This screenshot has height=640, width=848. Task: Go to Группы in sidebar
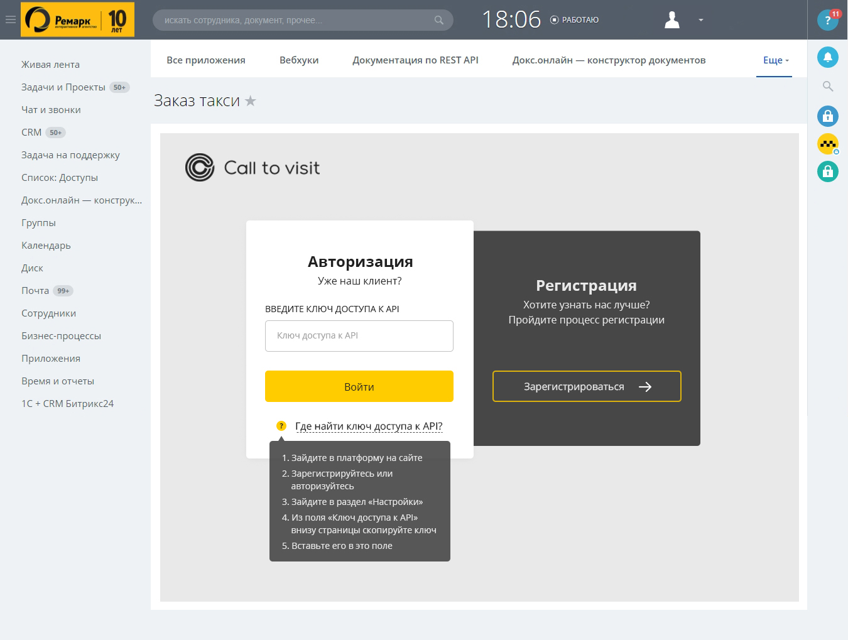pyautogui.click(x=38, y=223)
